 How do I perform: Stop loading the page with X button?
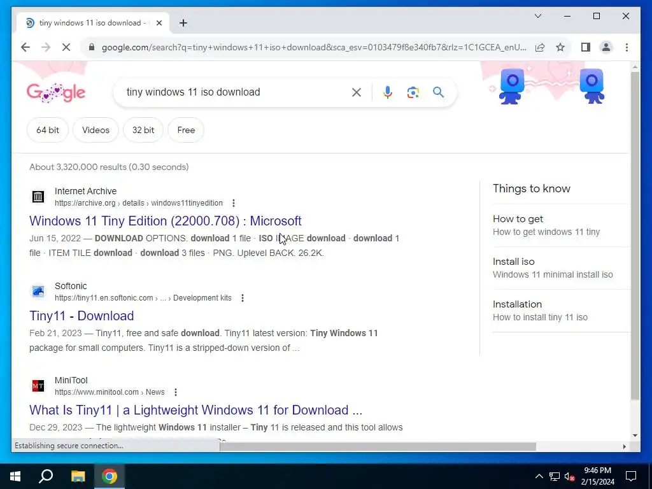(x=66, y=47)
